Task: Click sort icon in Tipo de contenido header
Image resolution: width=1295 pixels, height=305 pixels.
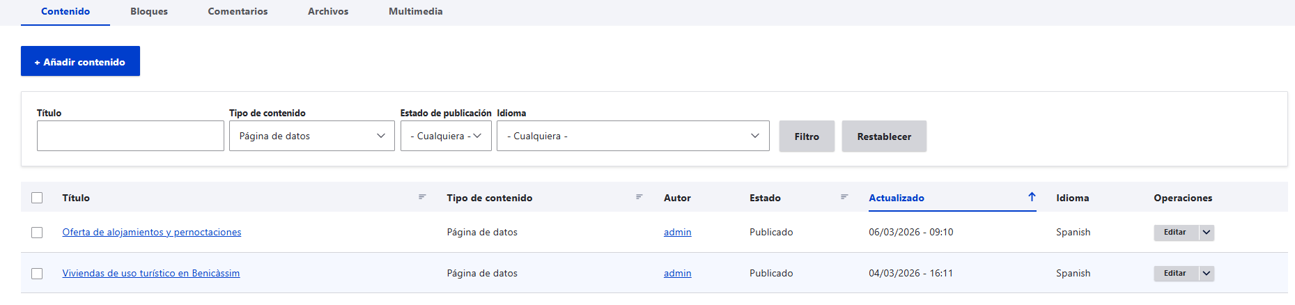Action: (639, 197)
